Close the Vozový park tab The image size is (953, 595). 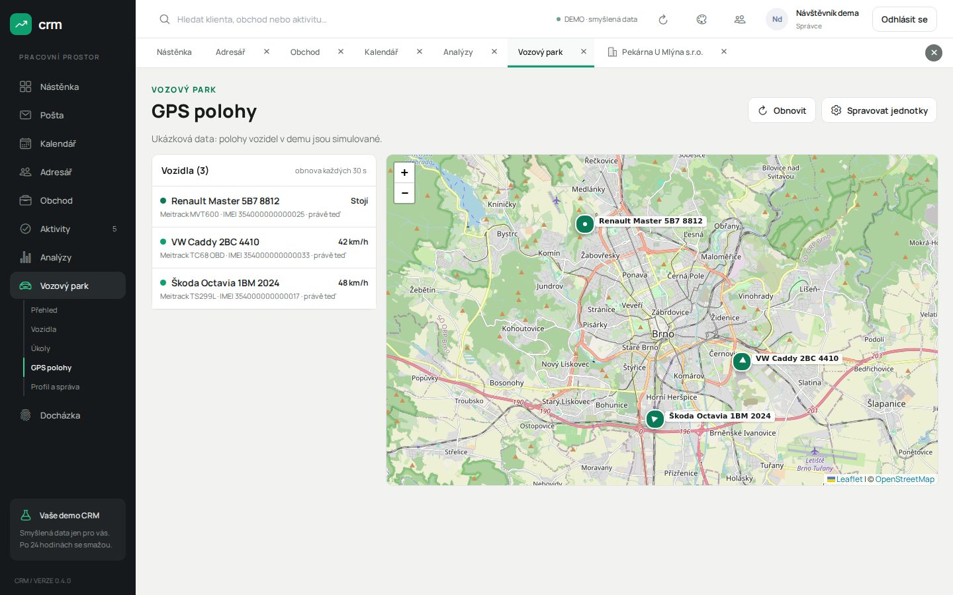click(x=584, y=52)
